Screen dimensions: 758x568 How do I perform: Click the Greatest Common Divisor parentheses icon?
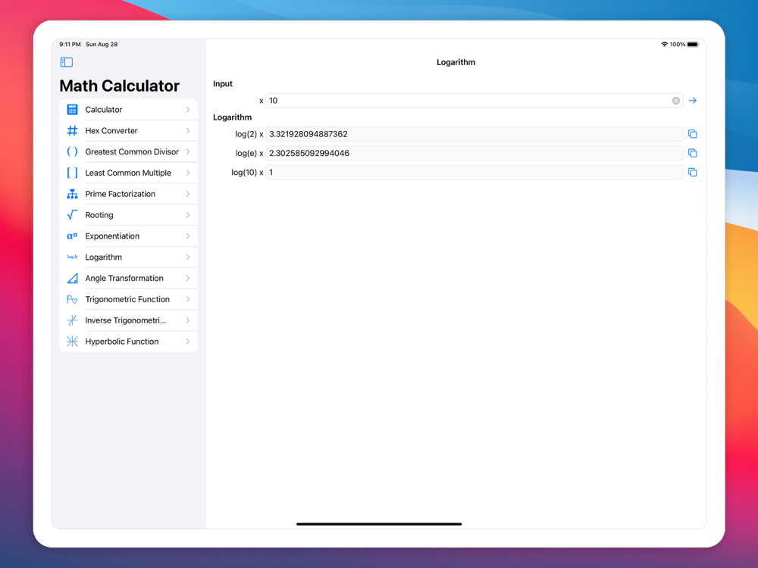point(72,151)
